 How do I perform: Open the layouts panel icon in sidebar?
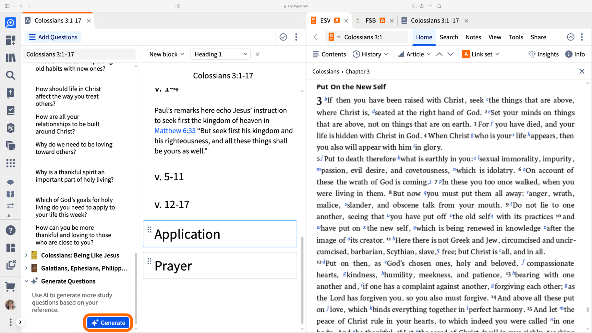[x=11, y=248]
